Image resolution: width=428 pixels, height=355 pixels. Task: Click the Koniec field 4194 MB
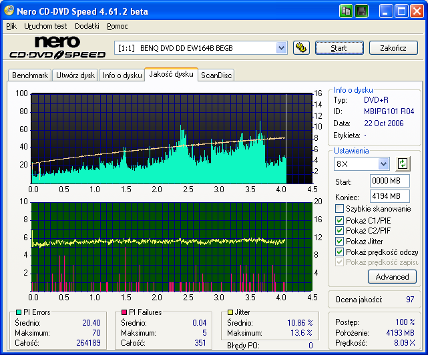coord(390,196)
